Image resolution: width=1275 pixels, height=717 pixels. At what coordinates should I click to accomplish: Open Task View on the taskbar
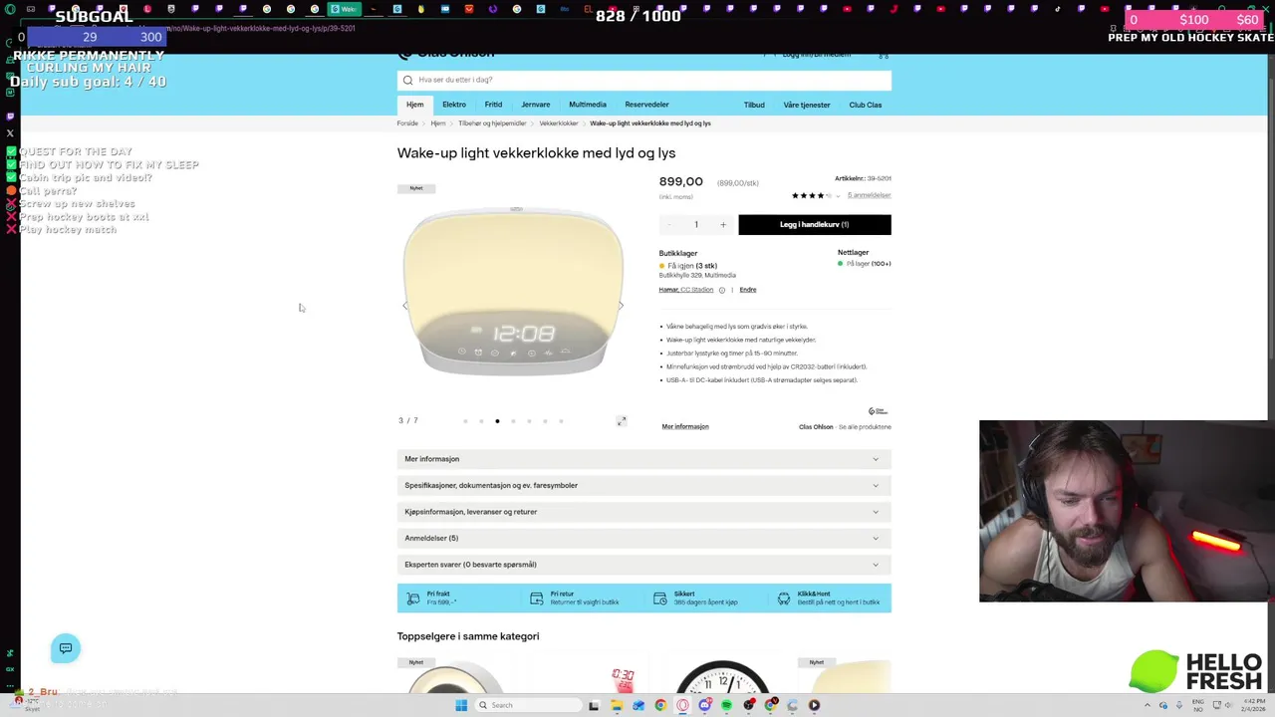click(x=594, y=706)
